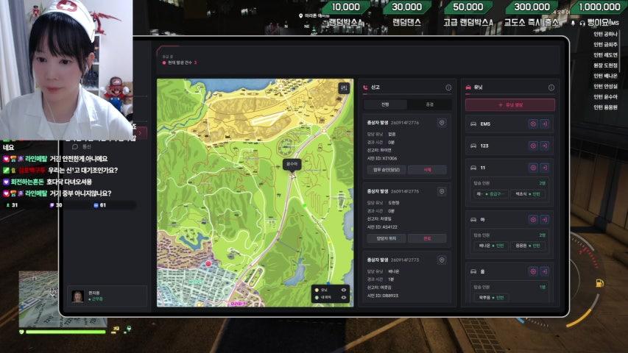This screenshot has height=353, width=628.
Task: Join unit 홈 via arrow icon
Action: pyautogui.click(x=545, y=271)
